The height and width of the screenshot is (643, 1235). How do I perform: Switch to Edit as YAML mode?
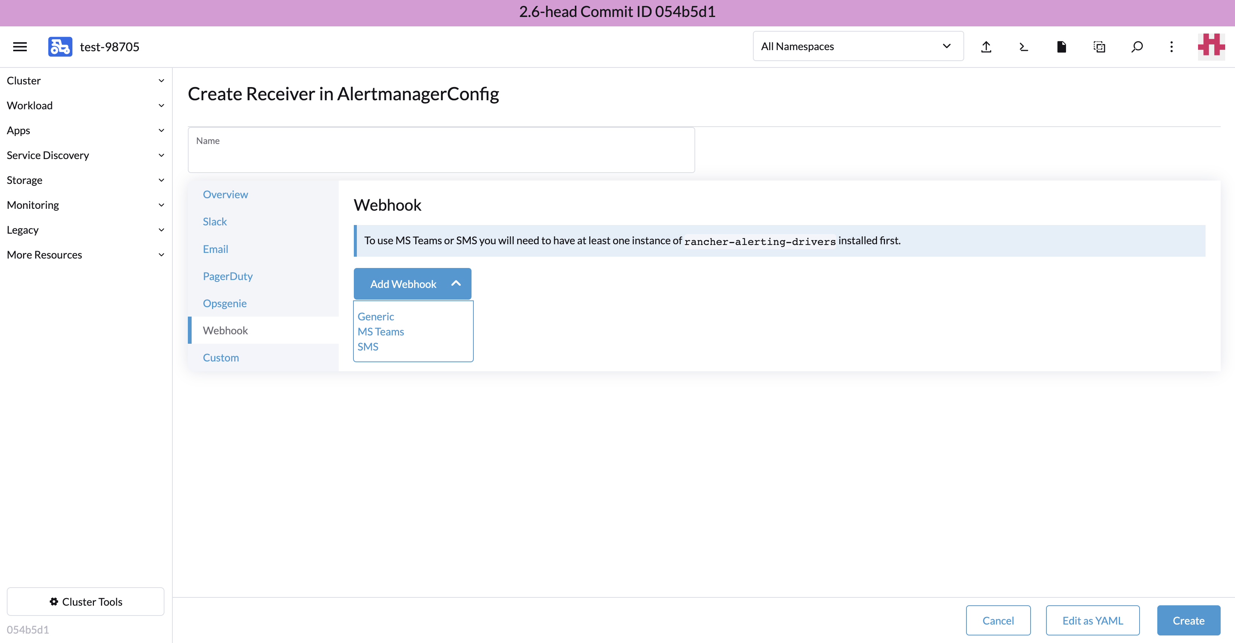pos(1093,620)
